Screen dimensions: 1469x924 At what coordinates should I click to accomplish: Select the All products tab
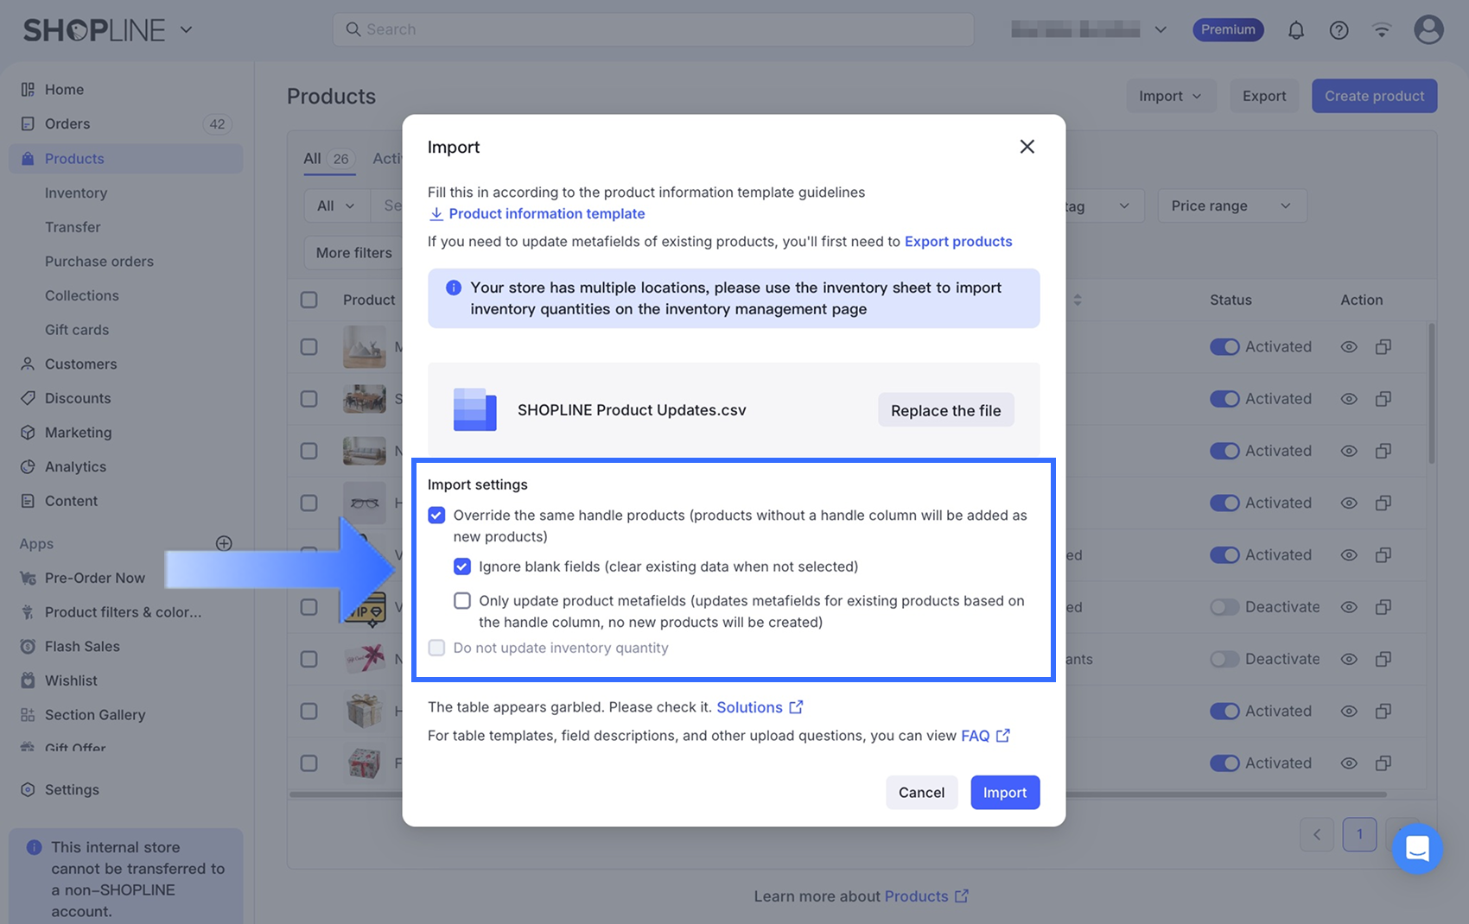328,159
